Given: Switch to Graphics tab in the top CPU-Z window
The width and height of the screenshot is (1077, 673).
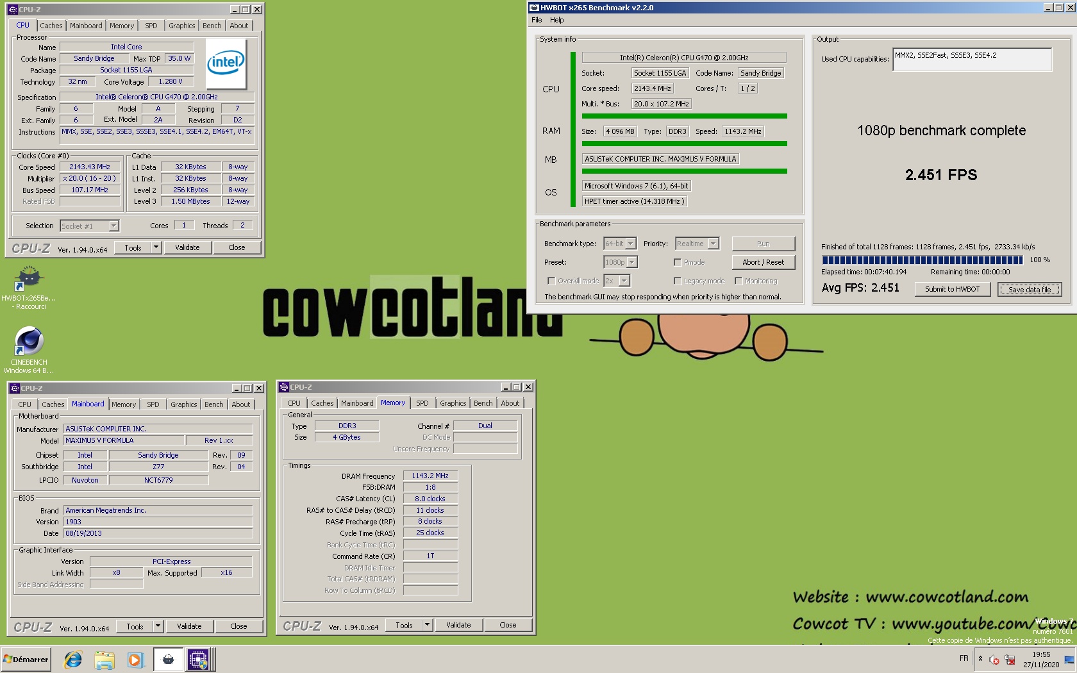Looking at the screenshot, I should [182, 26].
